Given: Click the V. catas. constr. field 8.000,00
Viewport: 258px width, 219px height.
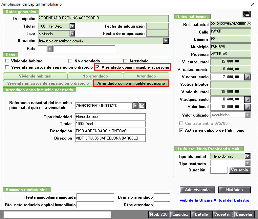Looking at the screenshot, I should coord(231,69).
